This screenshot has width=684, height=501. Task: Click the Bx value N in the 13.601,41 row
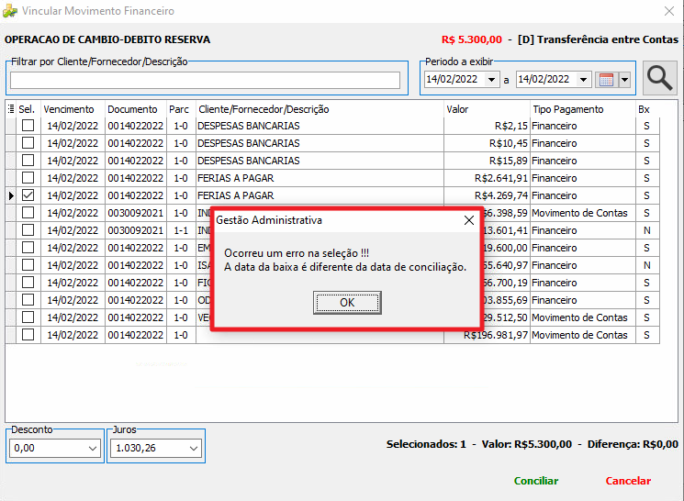(647, 230)
